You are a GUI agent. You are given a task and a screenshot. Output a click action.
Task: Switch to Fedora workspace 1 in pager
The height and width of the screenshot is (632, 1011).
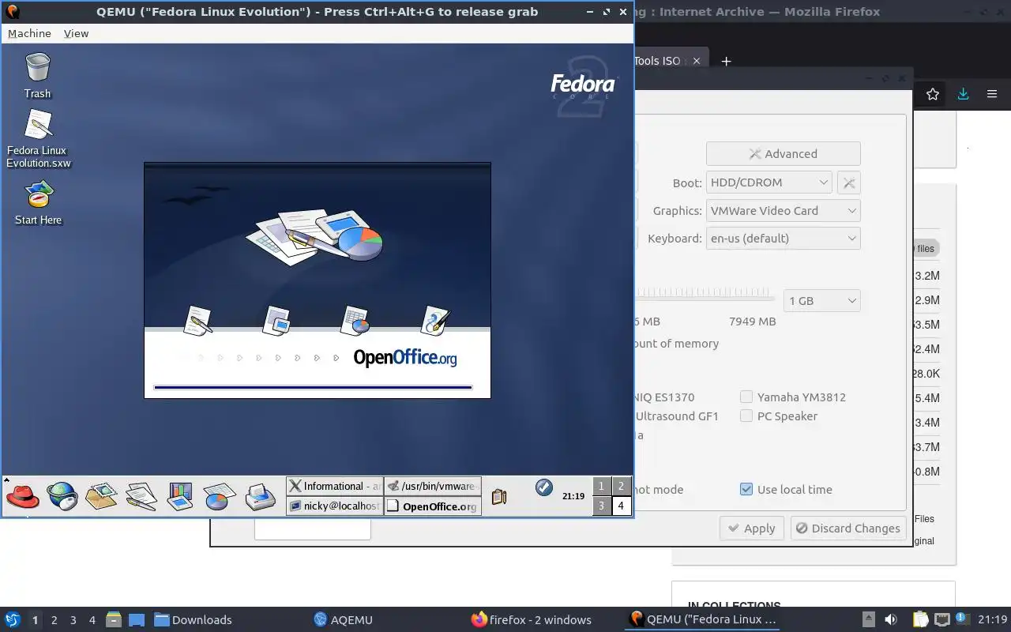[602, 486]
